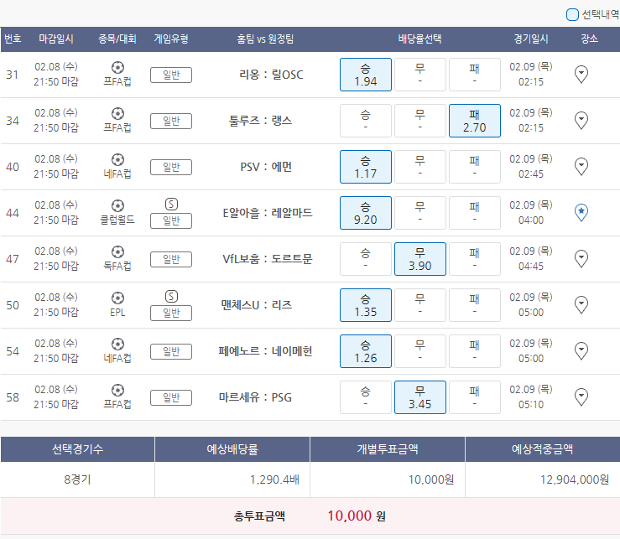
Task: Click match name 리옹 : 릴OSC
Action: (x=271, y=75)
